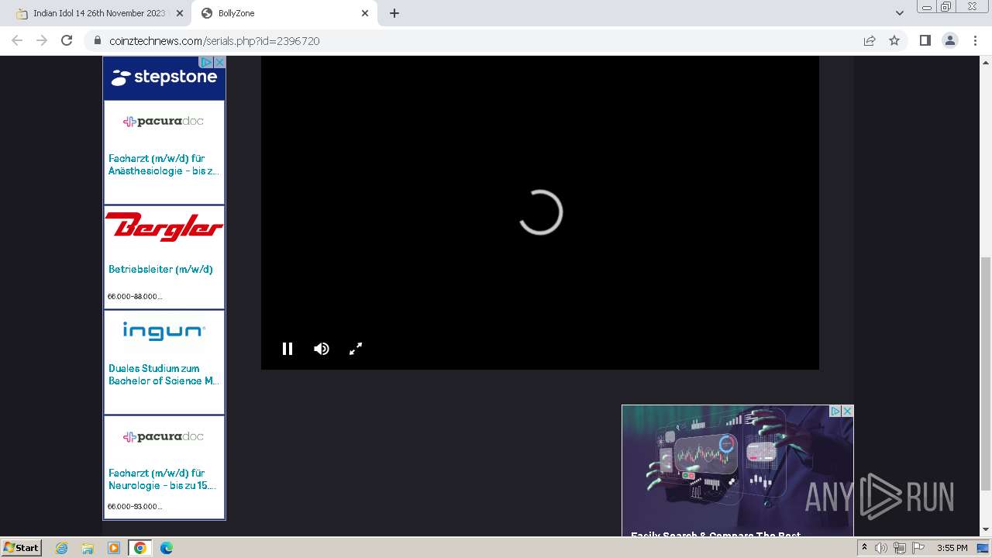Open AdChoices info on trading ad
The width and height of the screenshot is (992, 558).
coord(835,411)
